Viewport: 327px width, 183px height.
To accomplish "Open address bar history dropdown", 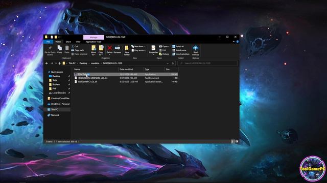I will (x=168, y=63).
